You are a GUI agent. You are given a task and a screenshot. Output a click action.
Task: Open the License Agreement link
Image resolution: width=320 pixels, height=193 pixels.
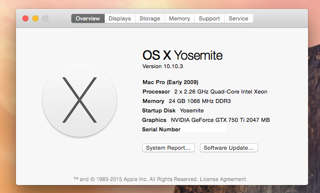[x=223, y=179]
